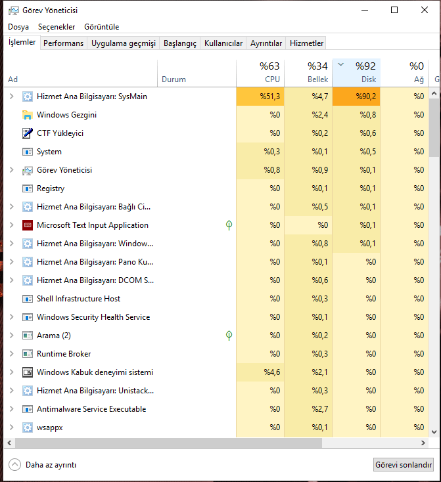The width and height of the screenshot is (441, 482).
Task: Click the Bağlı Ci... service gear icon
Action: (28, 207)
